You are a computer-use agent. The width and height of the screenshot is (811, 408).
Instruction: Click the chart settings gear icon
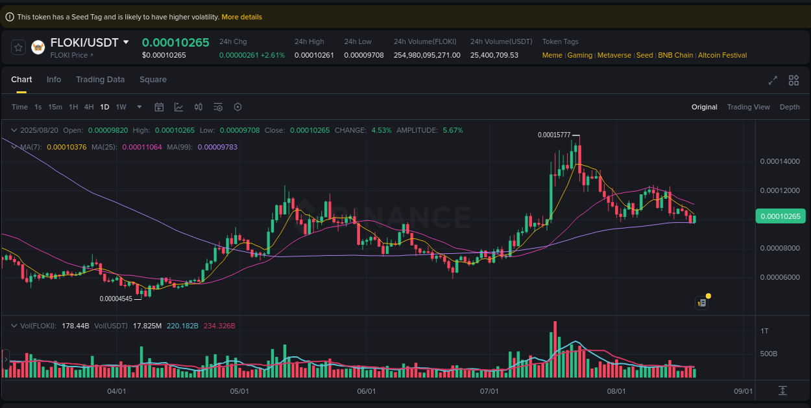click(237, 107)
